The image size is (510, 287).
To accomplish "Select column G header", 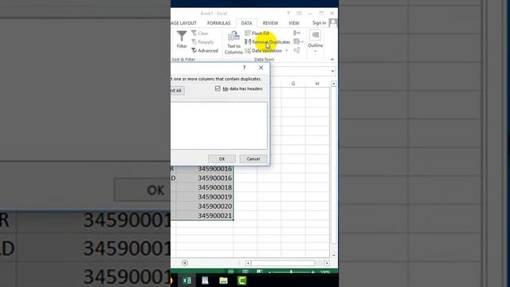I will coord(293,84).
